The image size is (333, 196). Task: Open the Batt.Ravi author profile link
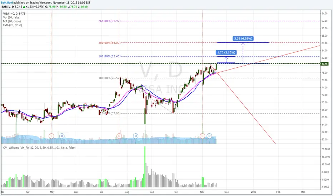[x=7, y=2]
